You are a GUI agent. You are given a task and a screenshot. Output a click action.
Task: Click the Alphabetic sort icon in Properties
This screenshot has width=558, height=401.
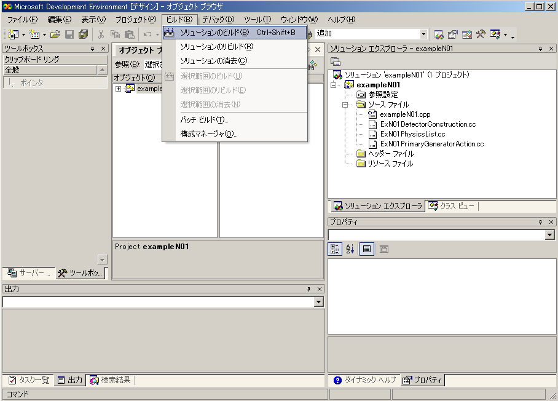(350, 249)
